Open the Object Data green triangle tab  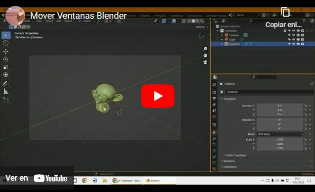pos(214,163)
